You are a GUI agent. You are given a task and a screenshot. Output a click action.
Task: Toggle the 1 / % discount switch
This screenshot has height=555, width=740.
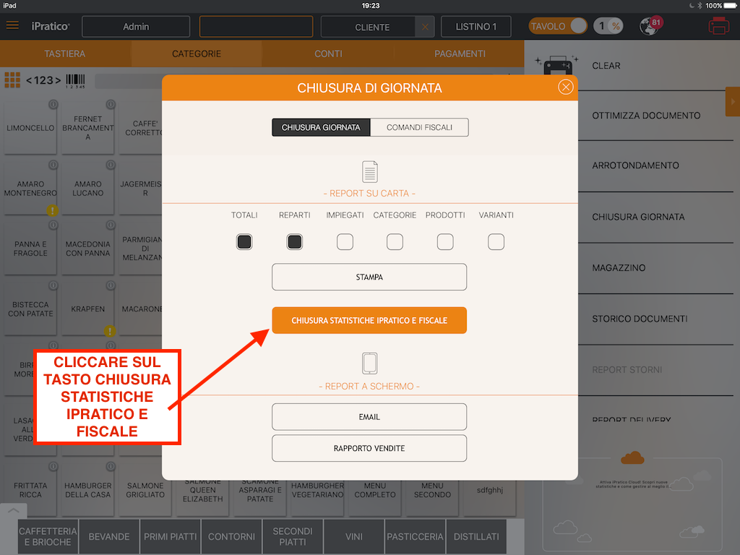(x=608, y=26)
